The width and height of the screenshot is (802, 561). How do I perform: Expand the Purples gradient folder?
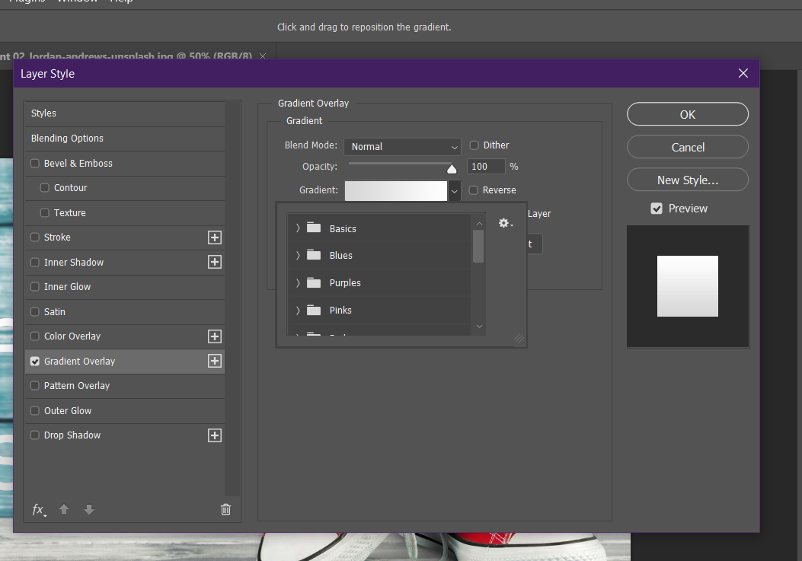pyautogui.click(x=298, y=282)
